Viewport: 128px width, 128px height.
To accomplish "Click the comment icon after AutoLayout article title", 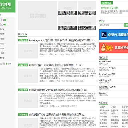I will click(92, 40).
